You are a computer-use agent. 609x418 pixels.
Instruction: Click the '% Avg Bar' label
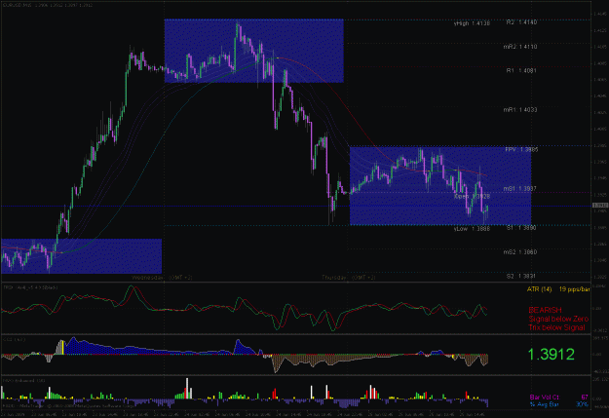click(x=545, y=404)
